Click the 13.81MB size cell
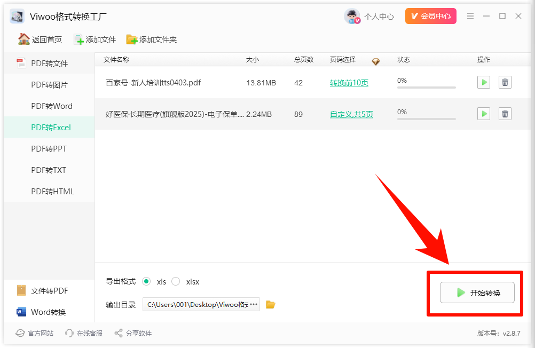Viewport: 535px width, 348px height. coord(261,83)
